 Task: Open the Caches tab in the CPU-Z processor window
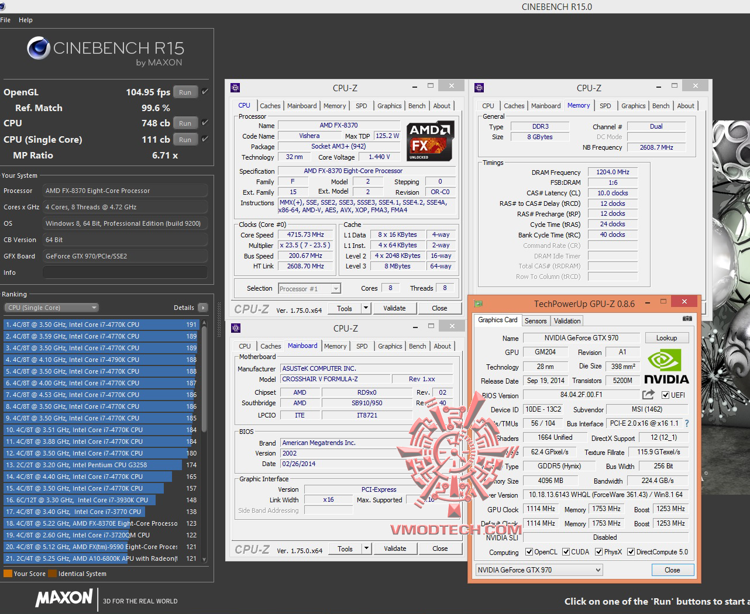click(270, 106)
